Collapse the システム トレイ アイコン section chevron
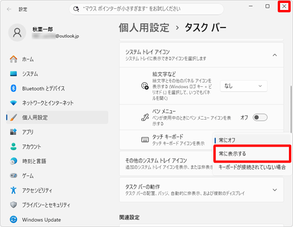Image resolution: width=293 pixels, height=227 pixels. click(x=275, y=55)
